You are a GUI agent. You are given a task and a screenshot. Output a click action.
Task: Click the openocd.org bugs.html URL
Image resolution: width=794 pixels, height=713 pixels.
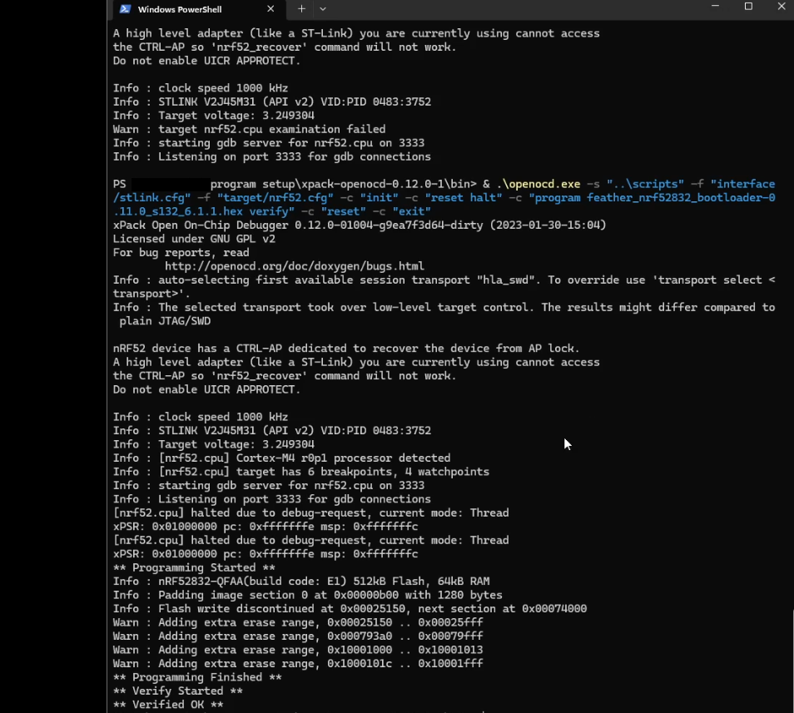(294, 266)
